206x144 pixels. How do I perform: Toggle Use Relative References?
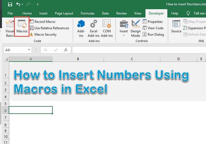(49, 28)
